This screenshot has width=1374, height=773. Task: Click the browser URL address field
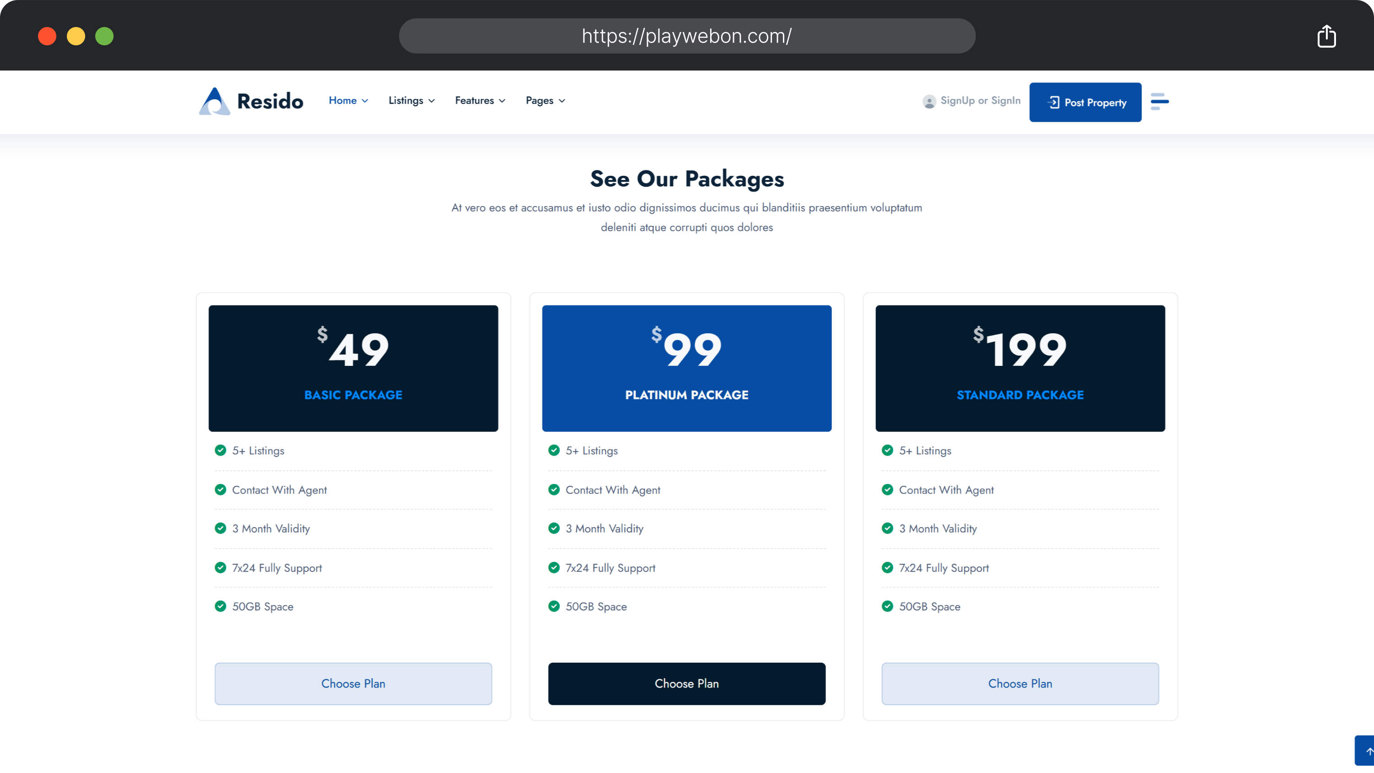click(686, 36)
